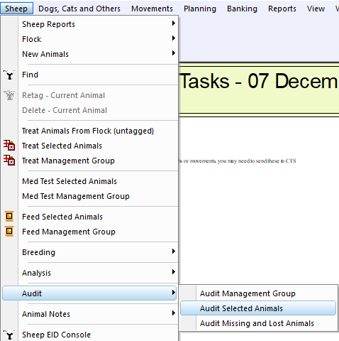Image resolution: width=339 pixels, height=341 pixels.
Task: Open the Analysis submenu arrow
Action: click(x=174, y=272)
